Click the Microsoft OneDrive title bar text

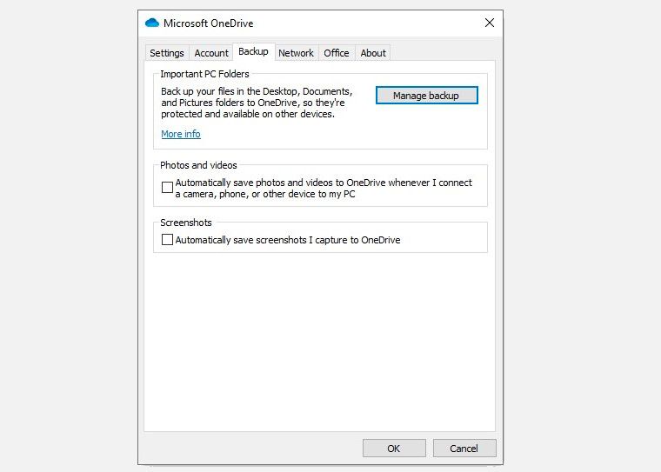pyautogui.click(x=209, y=23)
